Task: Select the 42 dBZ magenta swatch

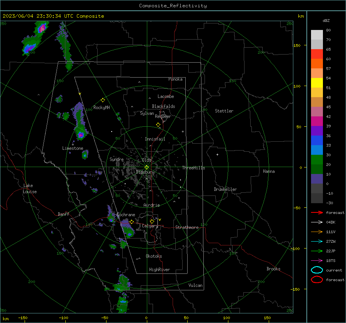Action: pyautogui.click(x=317, y=121)
